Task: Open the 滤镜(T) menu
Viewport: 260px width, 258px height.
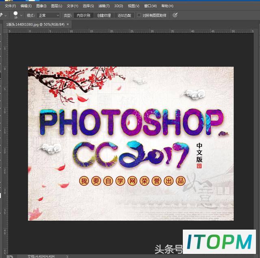Action: (104, 6)
